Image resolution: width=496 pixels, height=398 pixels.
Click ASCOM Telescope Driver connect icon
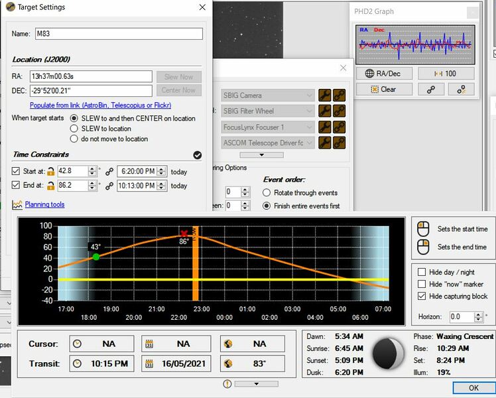(x=339, y=143)
